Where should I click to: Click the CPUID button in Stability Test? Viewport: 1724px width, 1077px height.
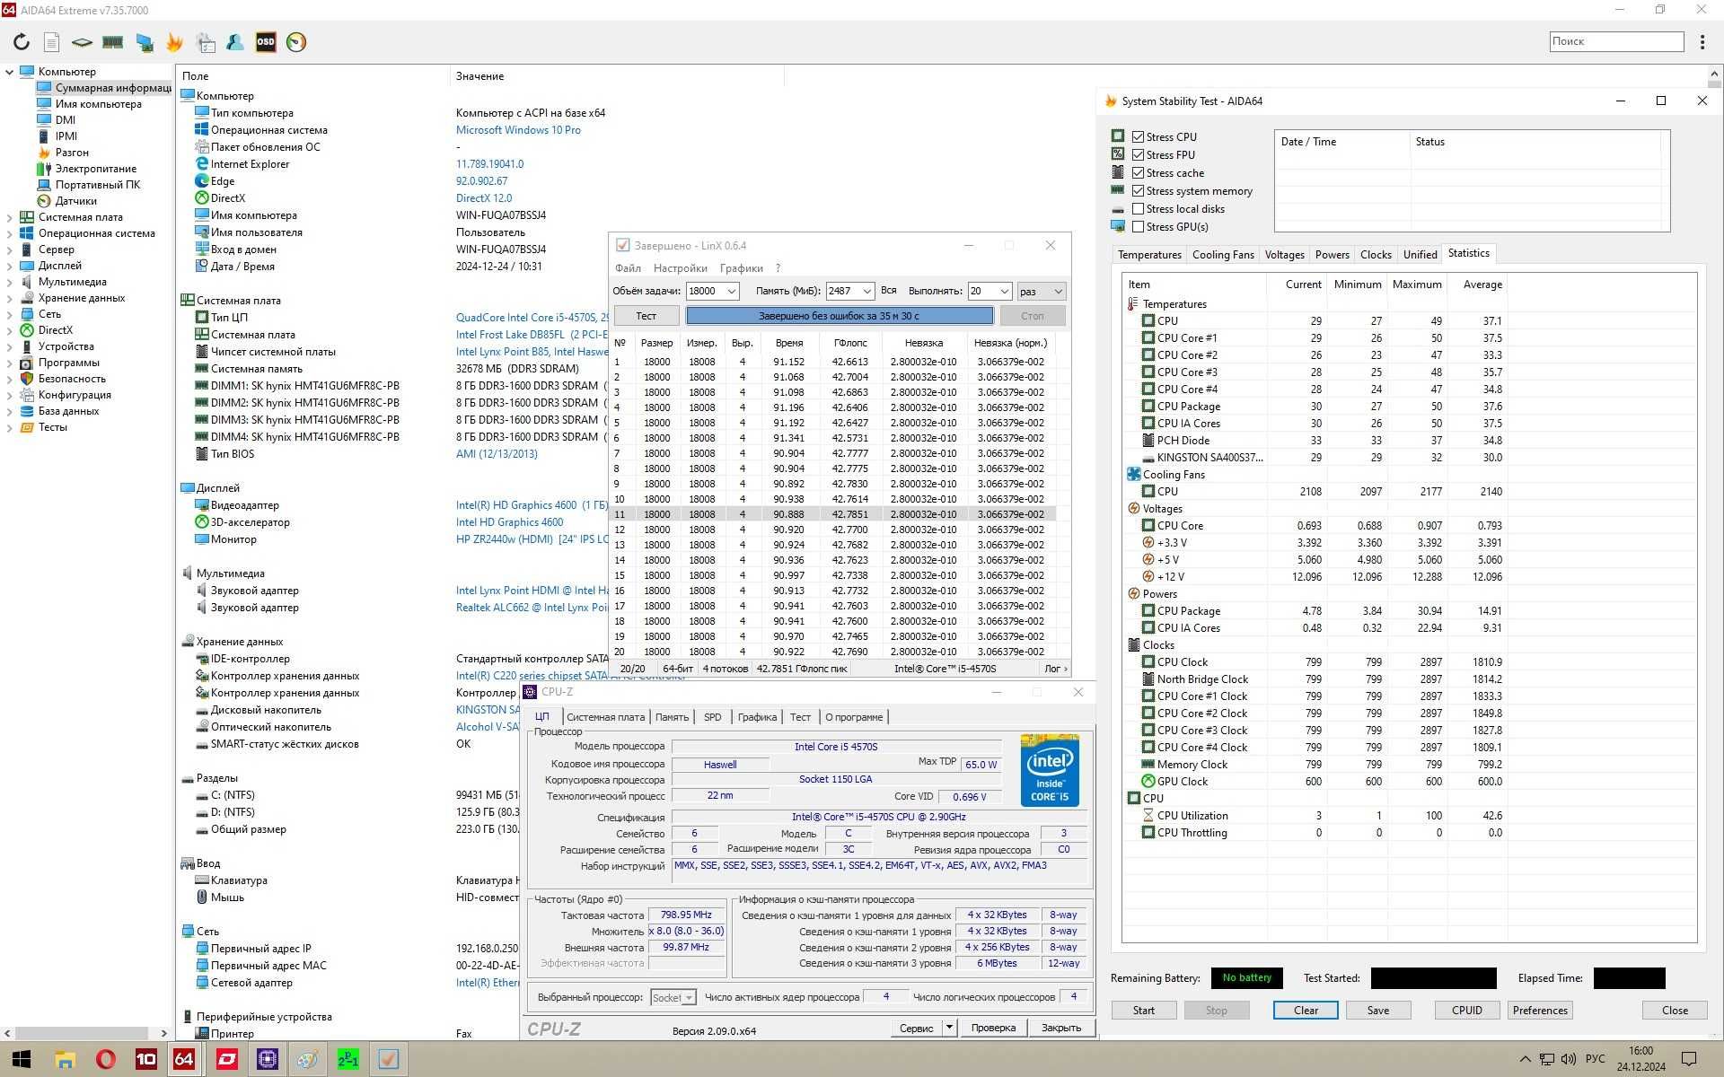[x=1466, y=1010]
